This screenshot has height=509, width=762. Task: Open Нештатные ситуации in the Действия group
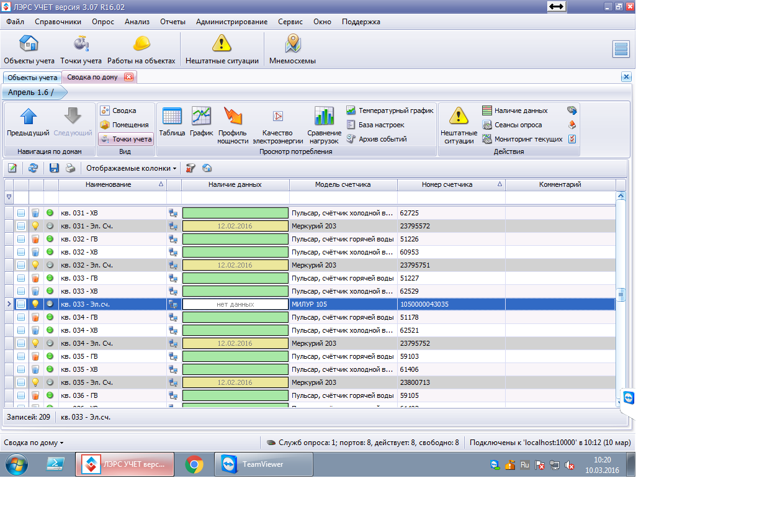pos(459,125)
